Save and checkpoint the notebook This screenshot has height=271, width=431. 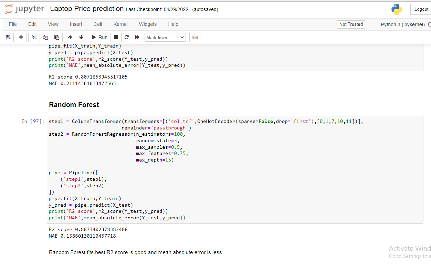pos(8,37)
